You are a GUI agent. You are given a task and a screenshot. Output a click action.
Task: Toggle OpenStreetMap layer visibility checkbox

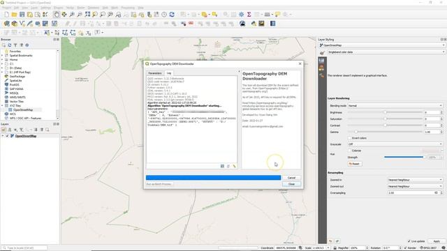[x=8, y=136]
